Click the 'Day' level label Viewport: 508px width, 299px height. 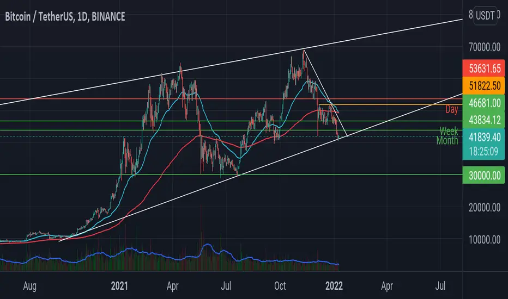pos(452,110)
